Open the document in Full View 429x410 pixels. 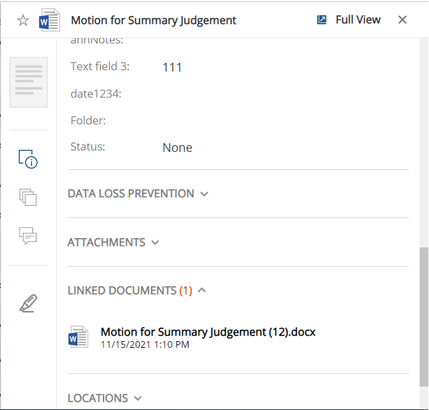(x=348, y=20)
